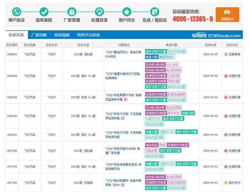Switch to the 投诉视频 tab
Image resolution: width=249 pixels, height=192 pixels.
click(62, 35)
